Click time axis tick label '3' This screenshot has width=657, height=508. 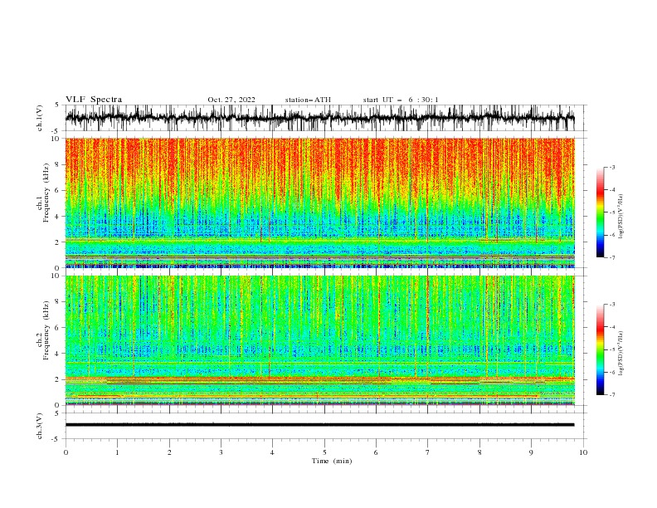221,452
